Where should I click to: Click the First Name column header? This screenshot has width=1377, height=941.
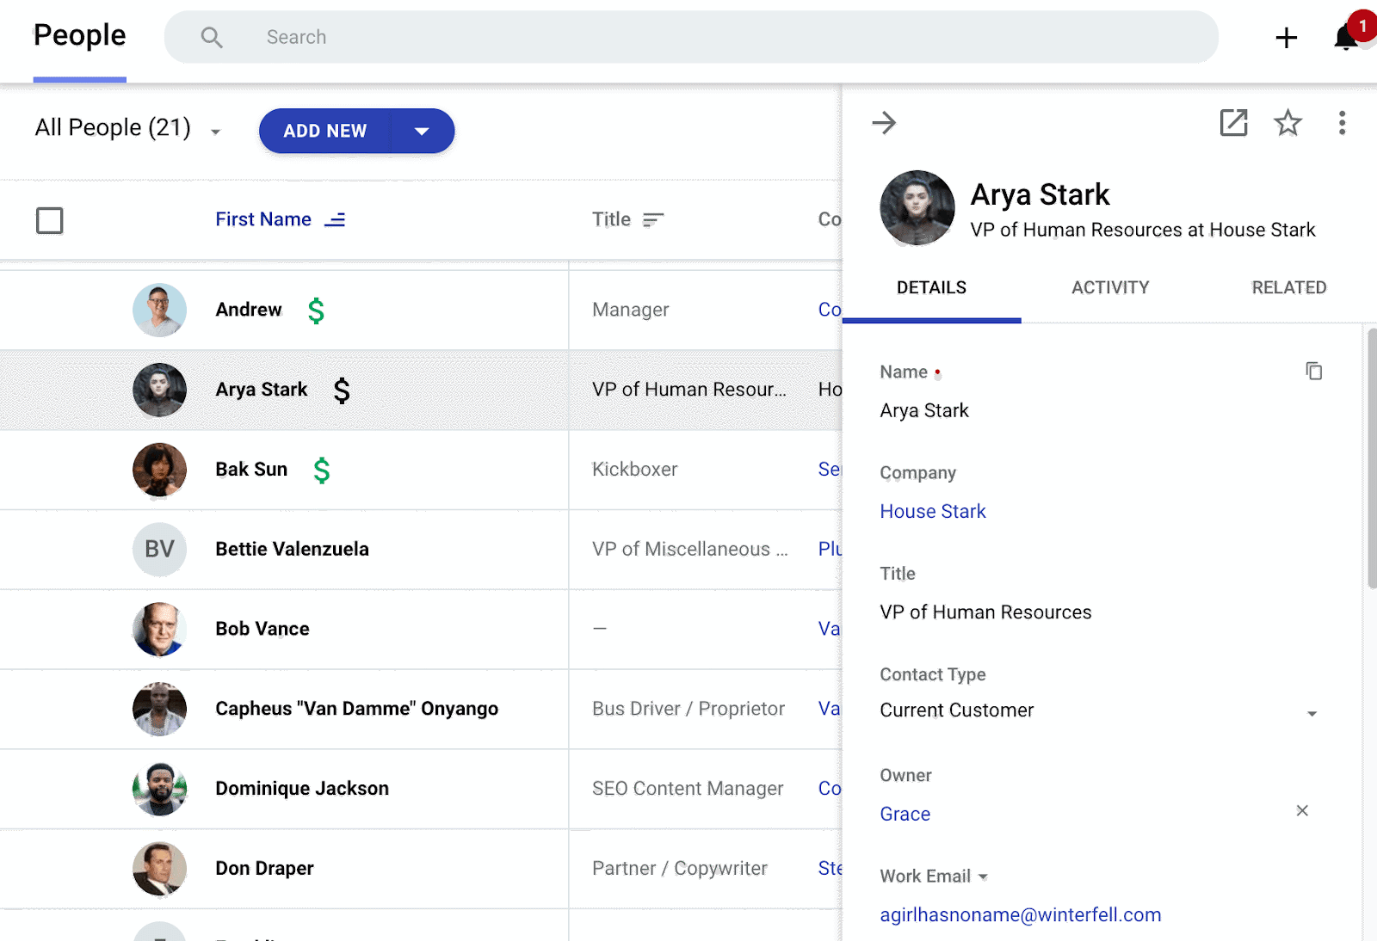coord(263,219)
